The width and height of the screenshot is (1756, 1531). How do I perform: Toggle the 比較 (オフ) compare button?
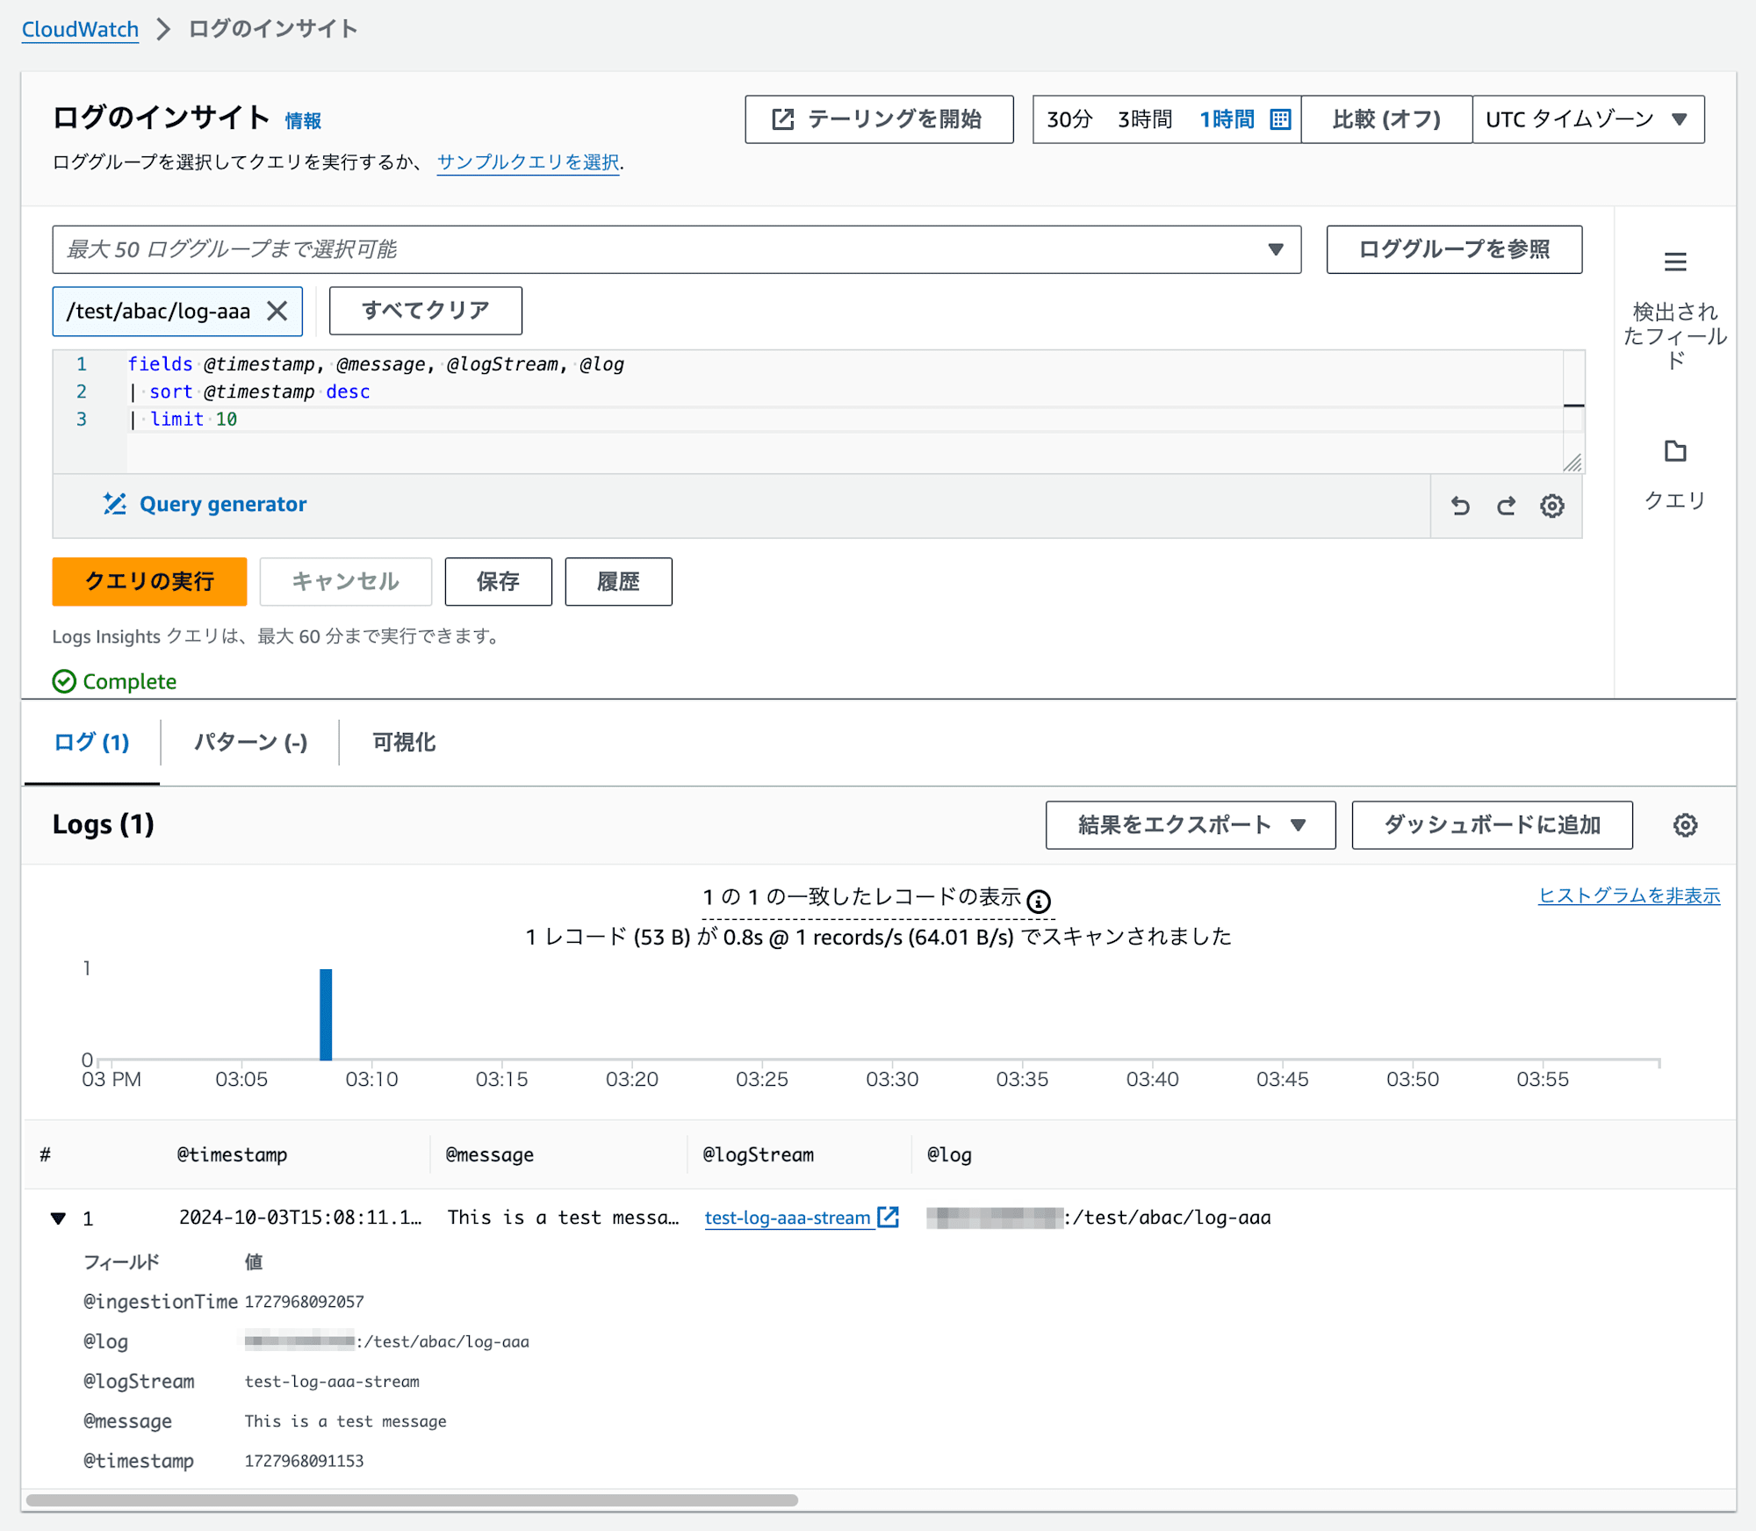pos(1386,119)
